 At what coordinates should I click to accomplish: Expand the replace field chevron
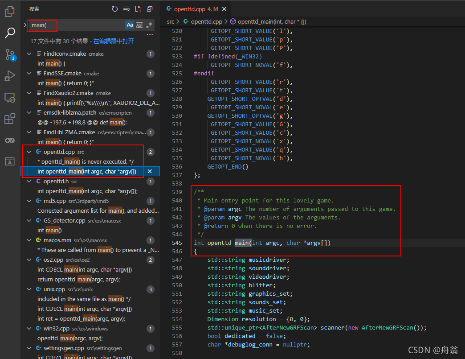(25, 25)
